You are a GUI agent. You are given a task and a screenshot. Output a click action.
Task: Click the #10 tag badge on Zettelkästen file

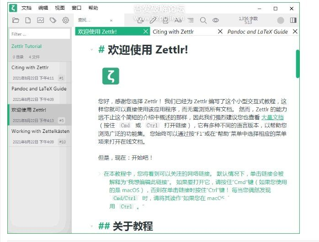(x=63, y=142)
